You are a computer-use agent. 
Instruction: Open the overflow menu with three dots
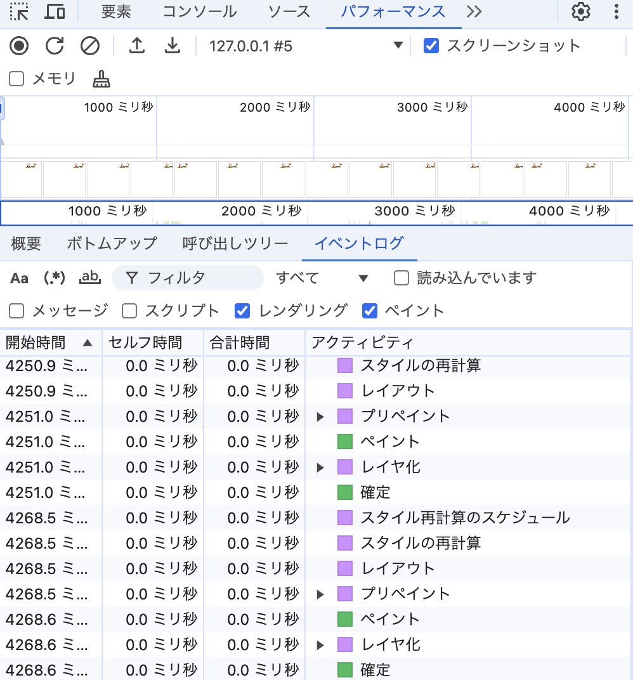click(616, 11)
